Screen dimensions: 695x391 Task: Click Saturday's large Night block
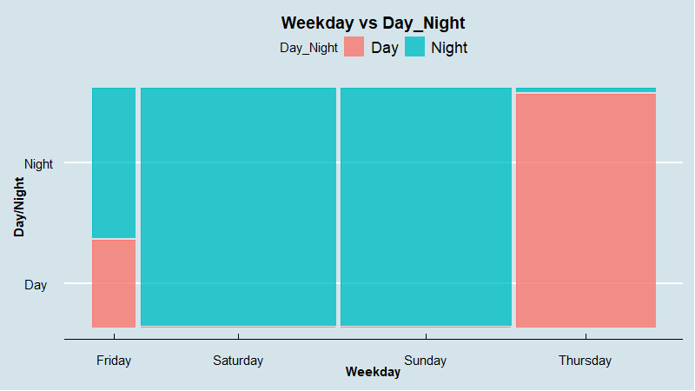pyautogui.click(x=238, y=207)
